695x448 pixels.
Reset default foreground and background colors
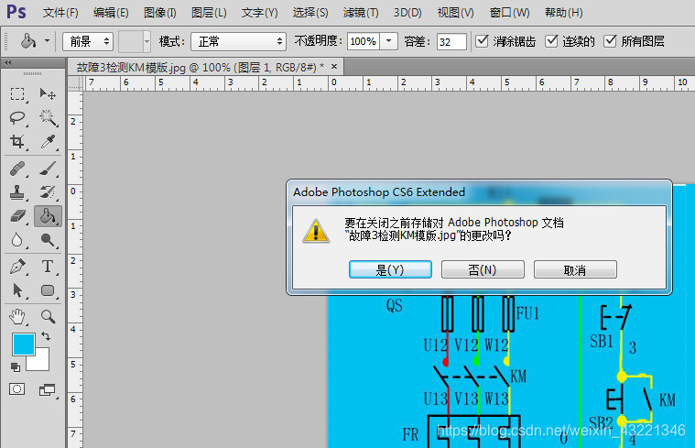click(15, 367)
